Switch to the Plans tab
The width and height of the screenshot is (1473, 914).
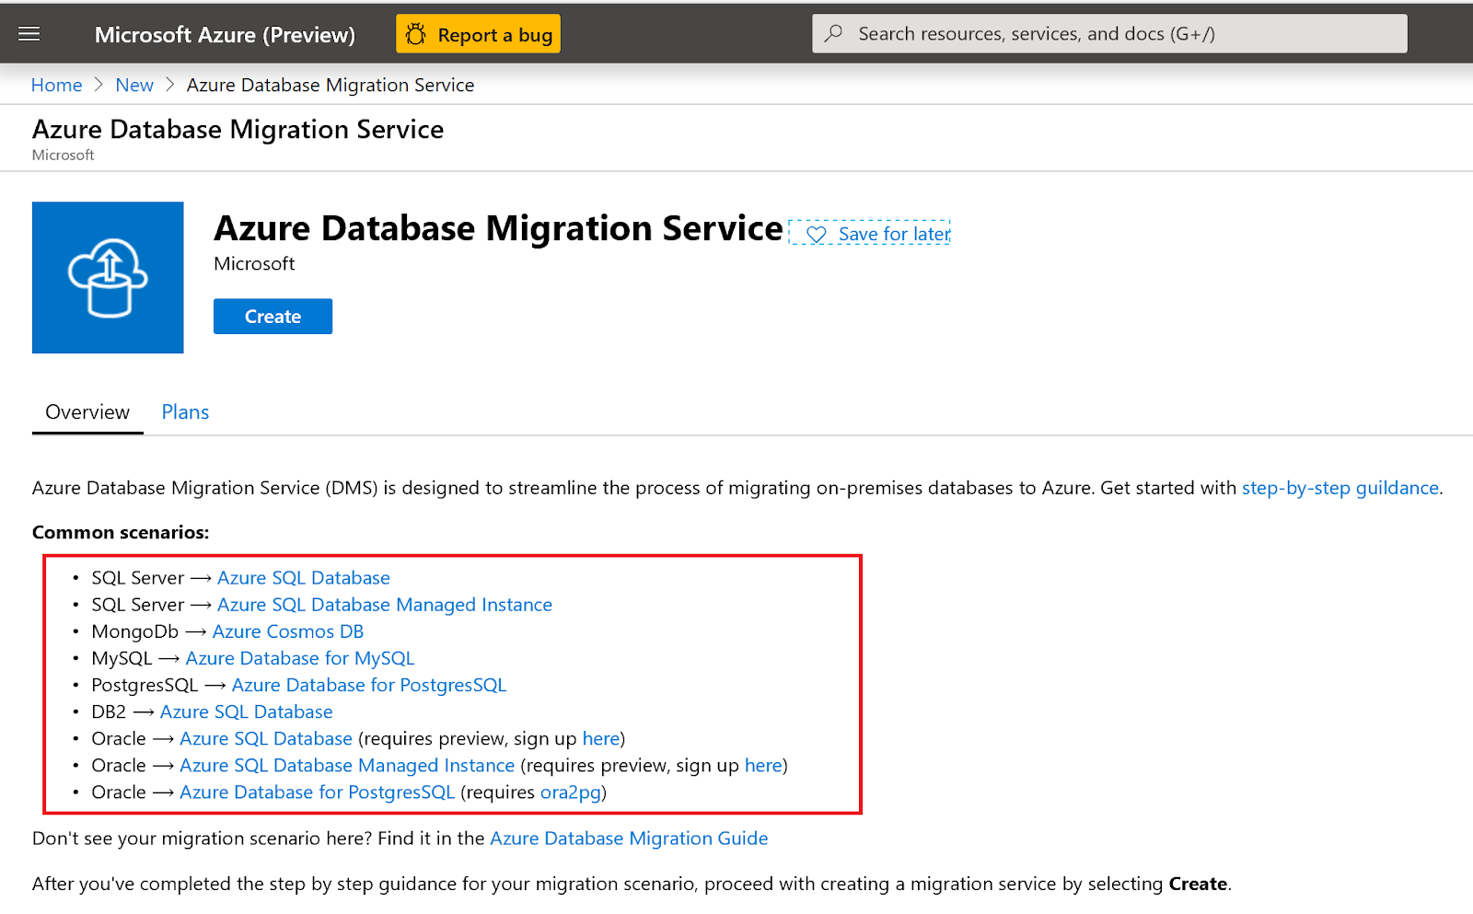184,411
